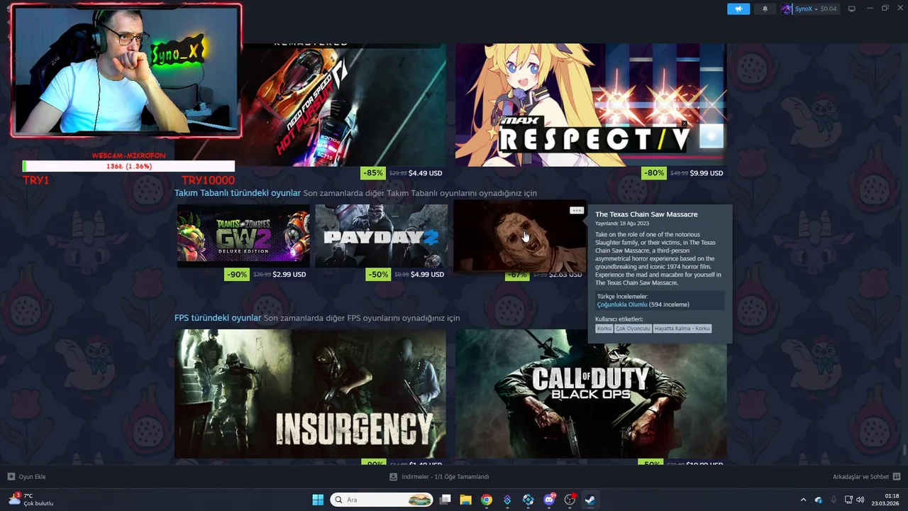Click the plus icon beside Oyun Ekle
The width and height of the screenshot is (908, 511).
tap(11, 477)
